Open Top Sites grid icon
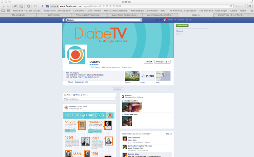254x157 pixels. point(9,11)
